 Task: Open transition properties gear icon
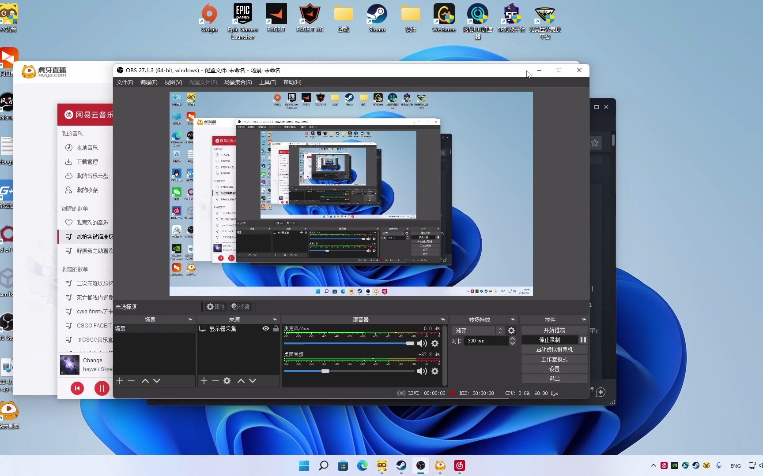coord(511,331)
